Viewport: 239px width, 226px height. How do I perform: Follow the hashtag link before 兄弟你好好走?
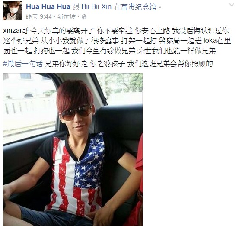(23, 64)
